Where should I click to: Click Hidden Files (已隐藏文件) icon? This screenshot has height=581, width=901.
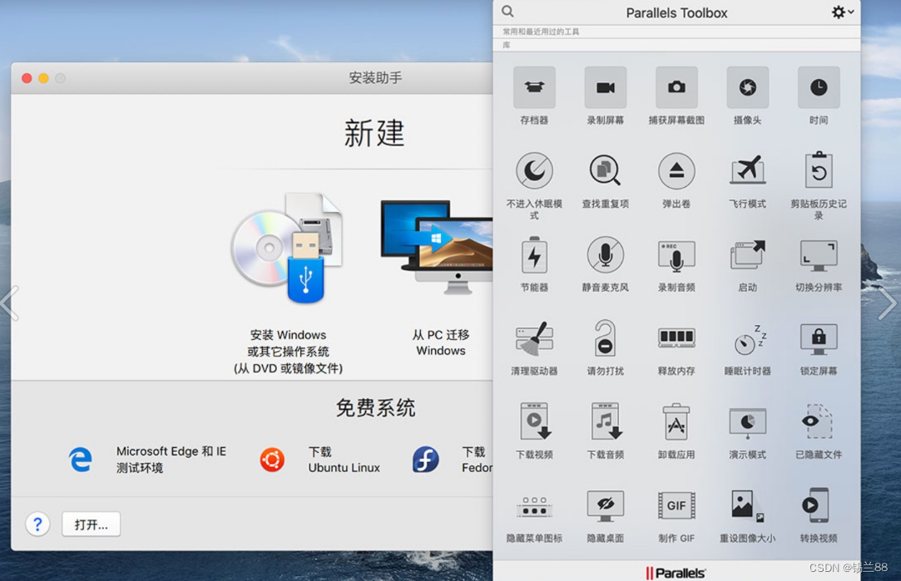click(x=819, y=422)
